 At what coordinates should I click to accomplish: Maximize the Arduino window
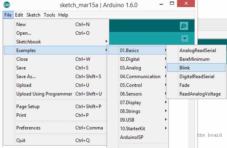pyautogui.click(x=172, y=3)
